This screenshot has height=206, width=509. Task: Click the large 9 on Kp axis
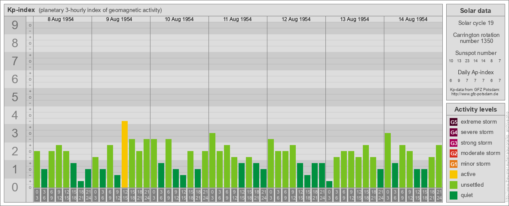[15, 26]
